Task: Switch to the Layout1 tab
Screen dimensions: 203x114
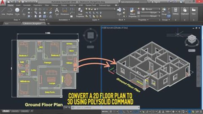Action: (15, 111)
